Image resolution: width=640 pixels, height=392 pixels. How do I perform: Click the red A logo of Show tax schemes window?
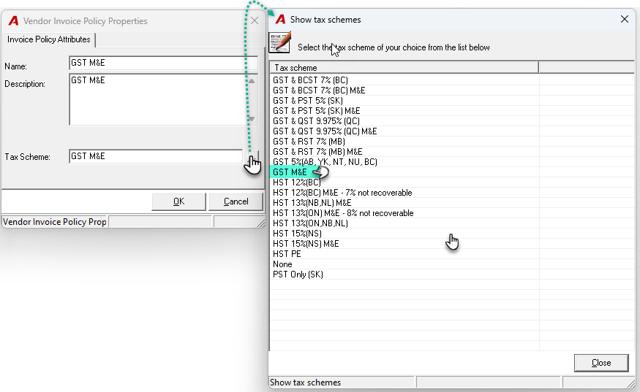point(280,20)
